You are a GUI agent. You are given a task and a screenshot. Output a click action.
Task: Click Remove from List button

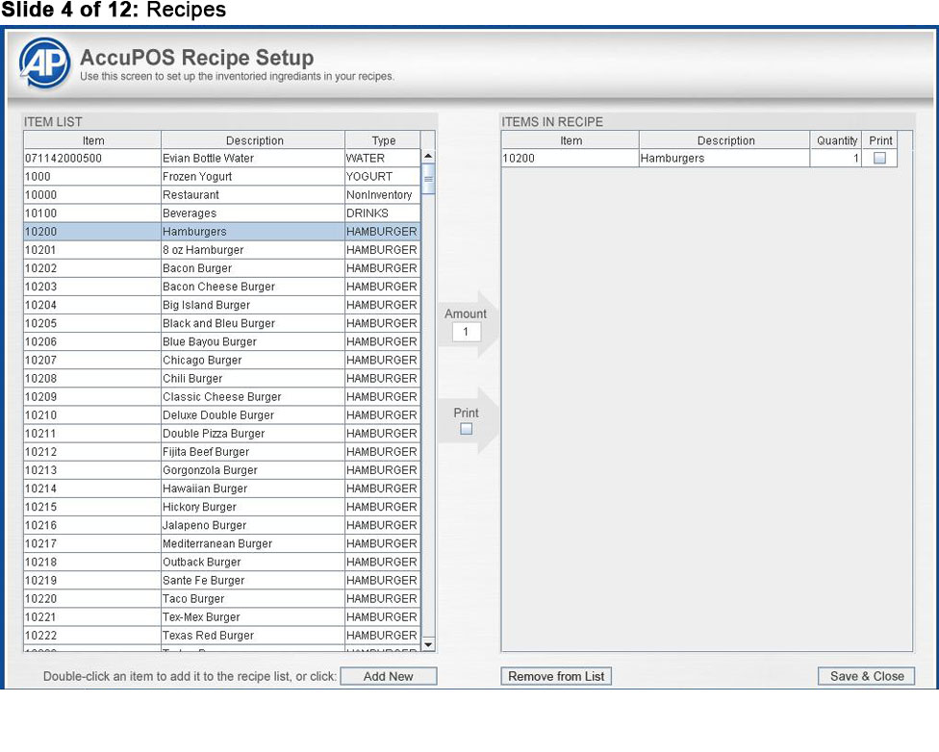tap(556, 676)
